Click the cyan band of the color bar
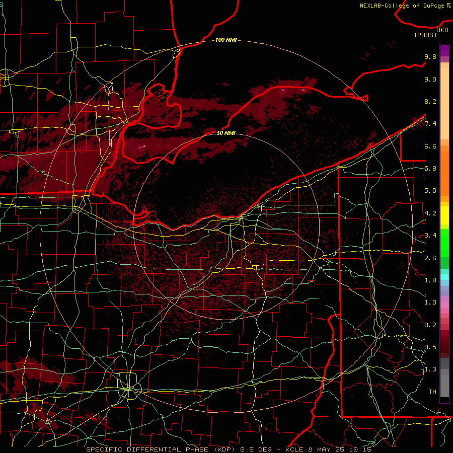The width and height of the screenshot is (453, 453). pos(444,277)
